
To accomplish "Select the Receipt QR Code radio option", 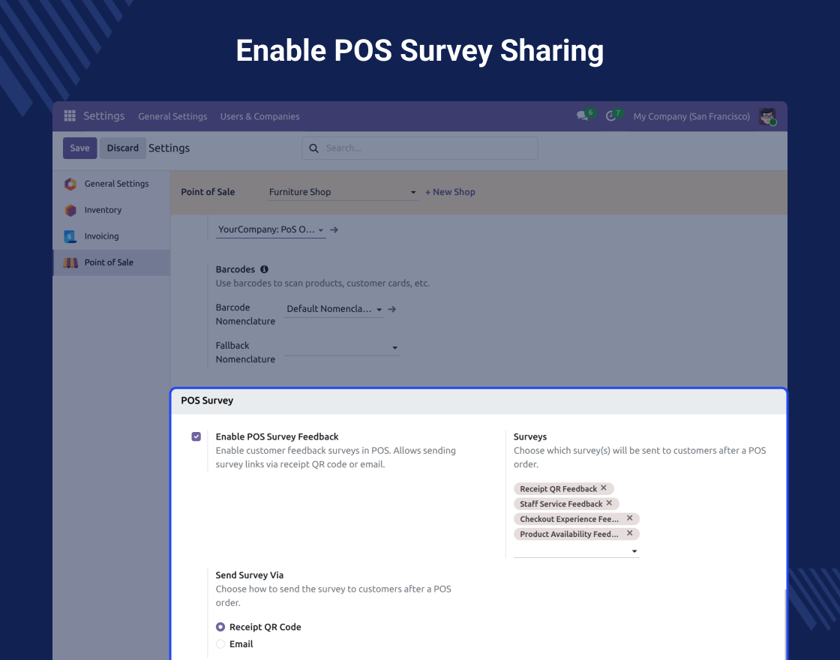I will pyautogui.click(x=220, y=627).
